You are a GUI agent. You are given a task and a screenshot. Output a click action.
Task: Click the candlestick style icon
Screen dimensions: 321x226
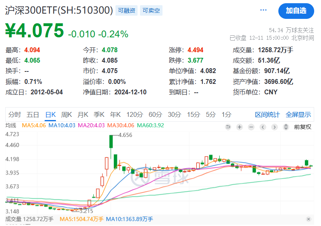click(x=286, y=127)
